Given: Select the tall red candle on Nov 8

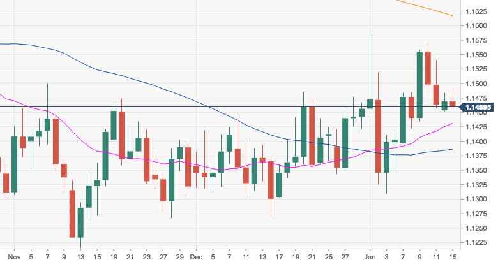Looking at the screenshot, I should coord(56,141).
